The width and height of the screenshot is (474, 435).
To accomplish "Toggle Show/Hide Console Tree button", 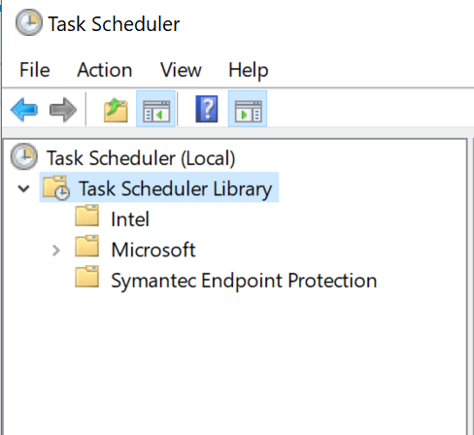I will [x=156, y=109].
